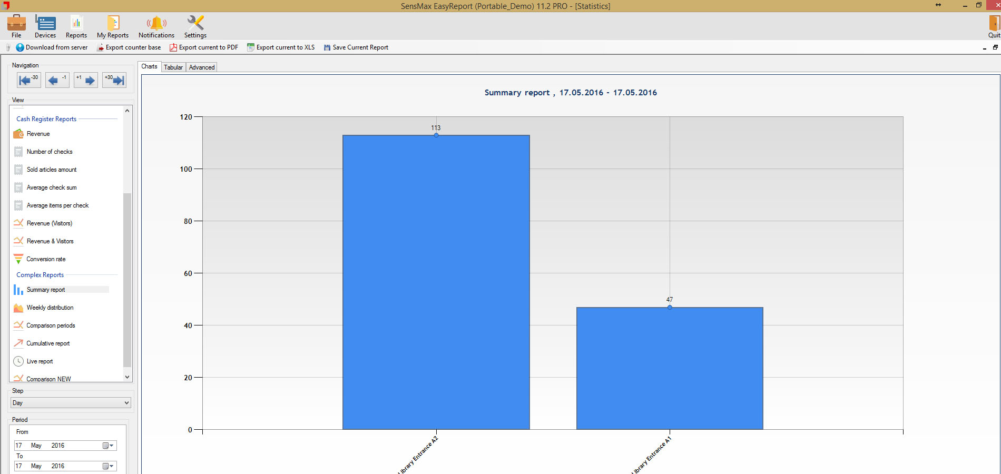The width and height of the screenshot is (1001, 474).
Task: Open the Devices panel
Action: coord(45,26)
